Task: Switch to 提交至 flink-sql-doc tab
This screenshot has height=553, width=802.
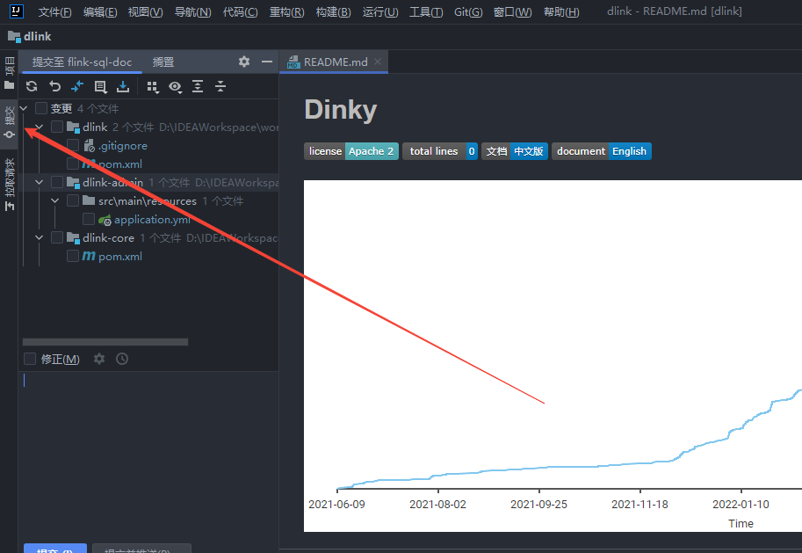Action: 82,62
